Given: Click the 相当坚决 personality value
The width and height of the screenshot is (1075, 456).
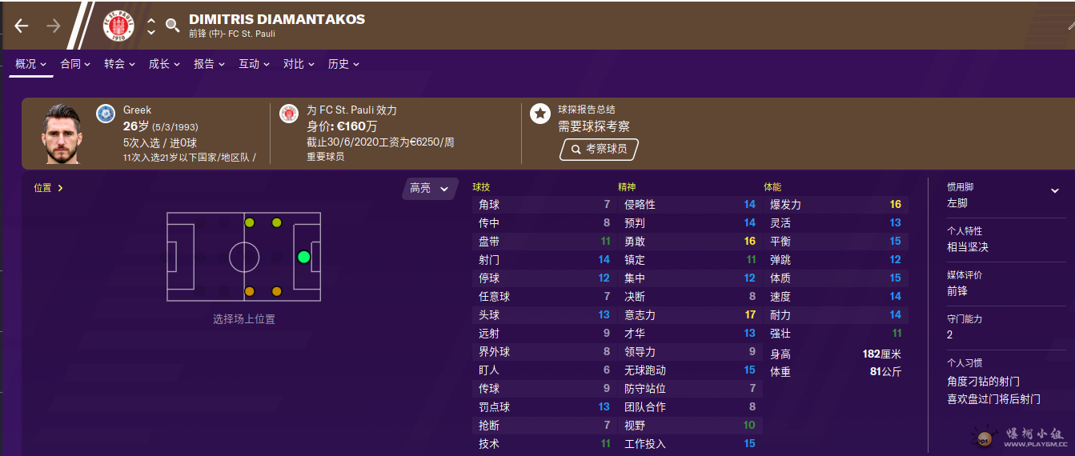Looking at the screenshot, I should pos(967,247).
